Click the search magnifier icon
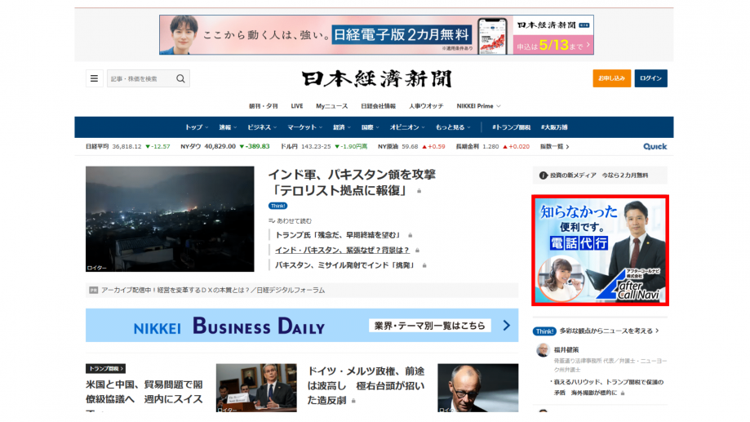 (180, 78)
